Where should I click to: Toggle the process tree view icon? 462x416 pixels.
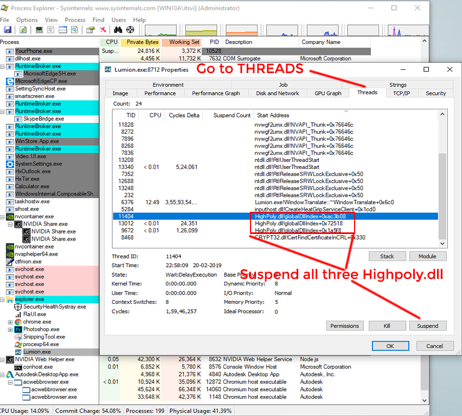pyautogui.click(x=50, y=30)
